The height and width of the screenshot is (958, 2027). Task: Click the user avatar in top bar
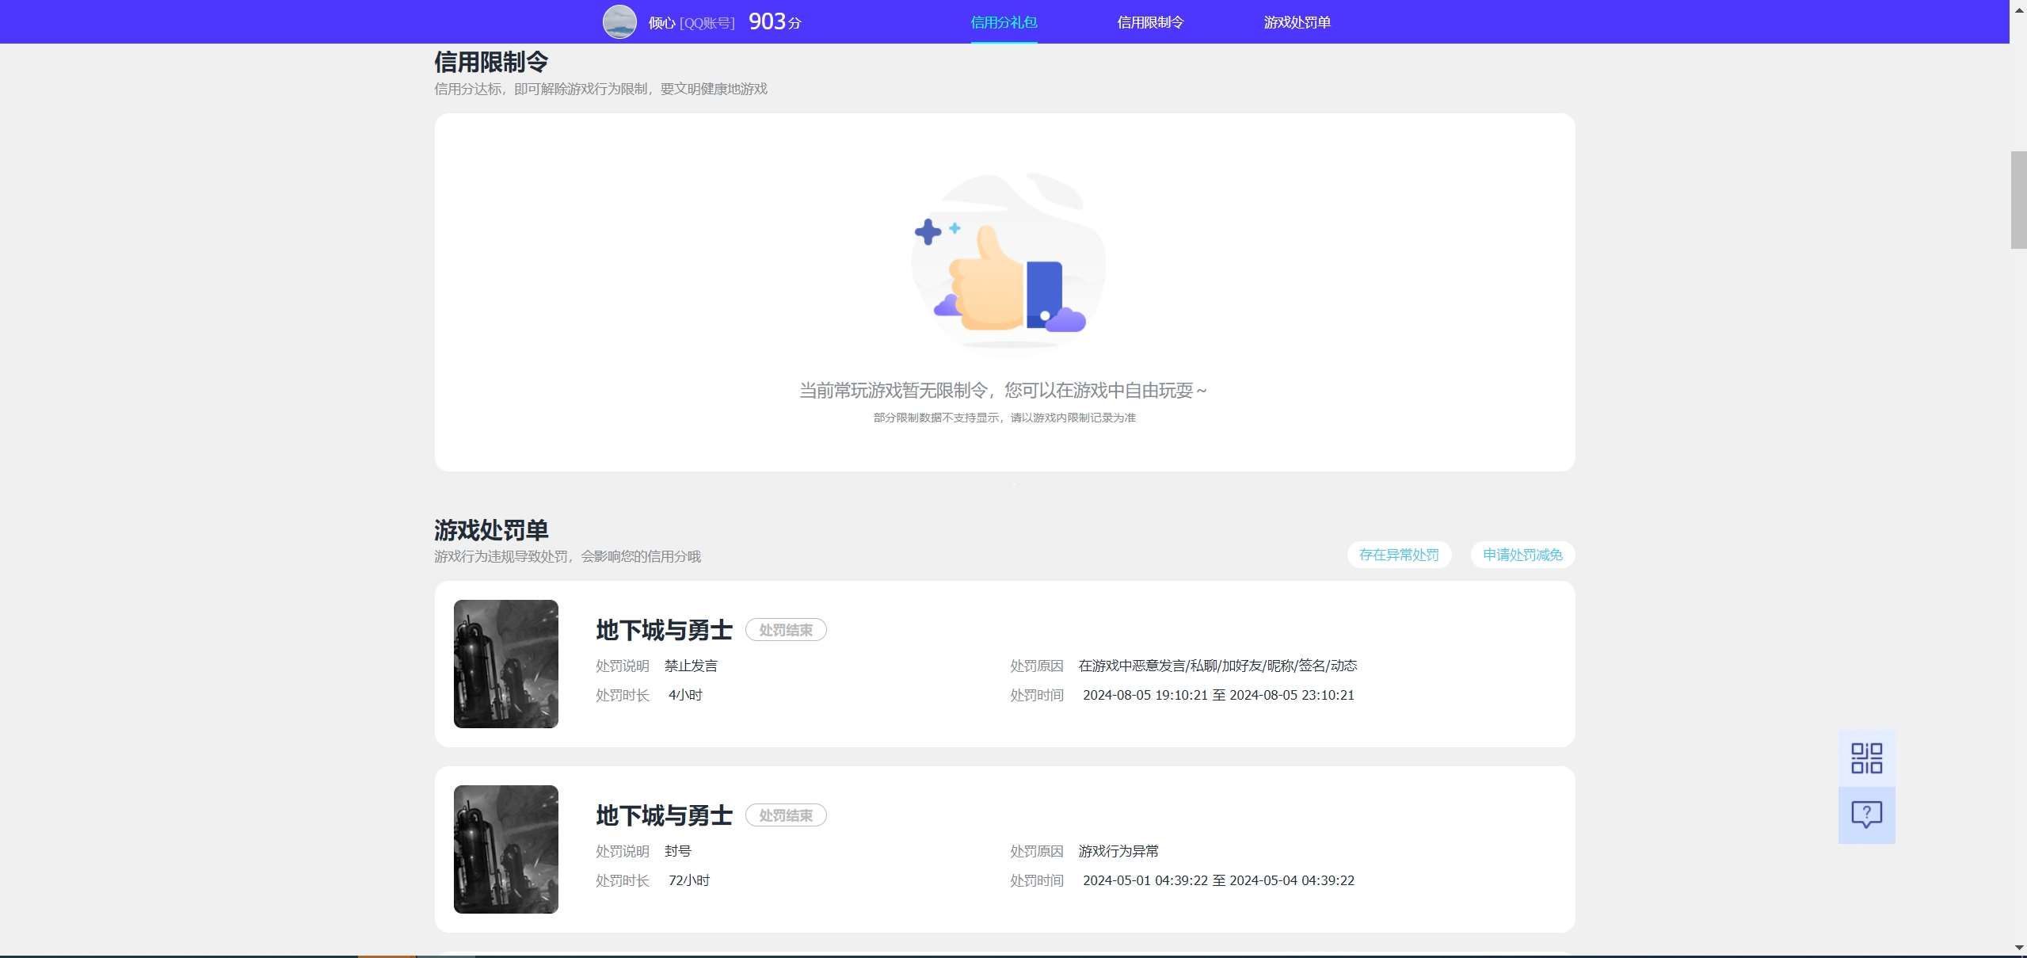(619, 22)
